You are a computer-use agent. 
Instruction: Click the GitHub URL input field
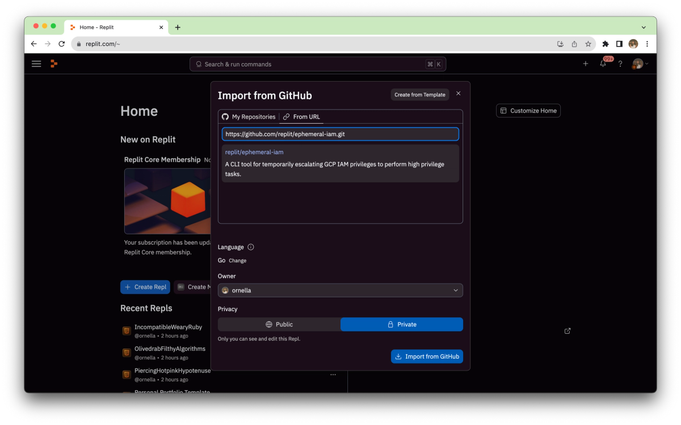[x=340, y=134]
